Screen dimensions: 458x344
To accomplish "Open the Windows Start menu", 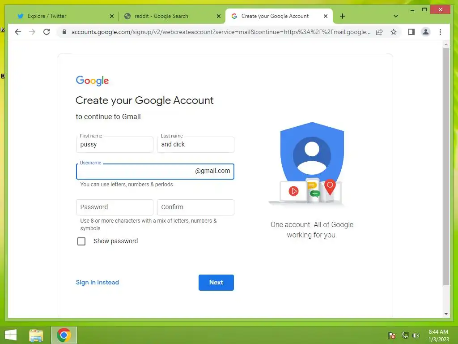I will 11,335.
